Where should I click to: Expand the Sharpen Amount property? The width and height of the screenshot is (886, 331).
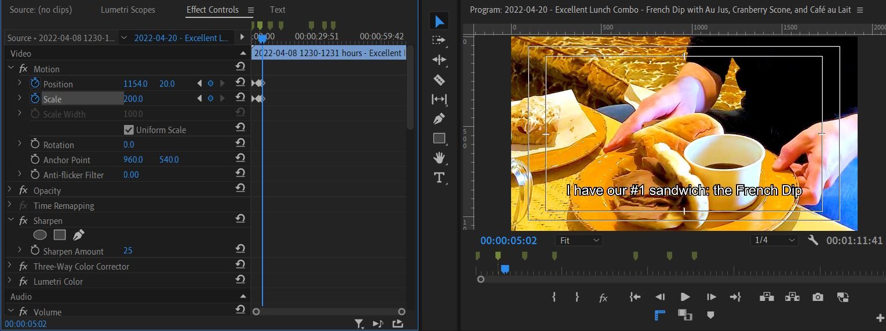pyautogui.click(x=20, y=251)
